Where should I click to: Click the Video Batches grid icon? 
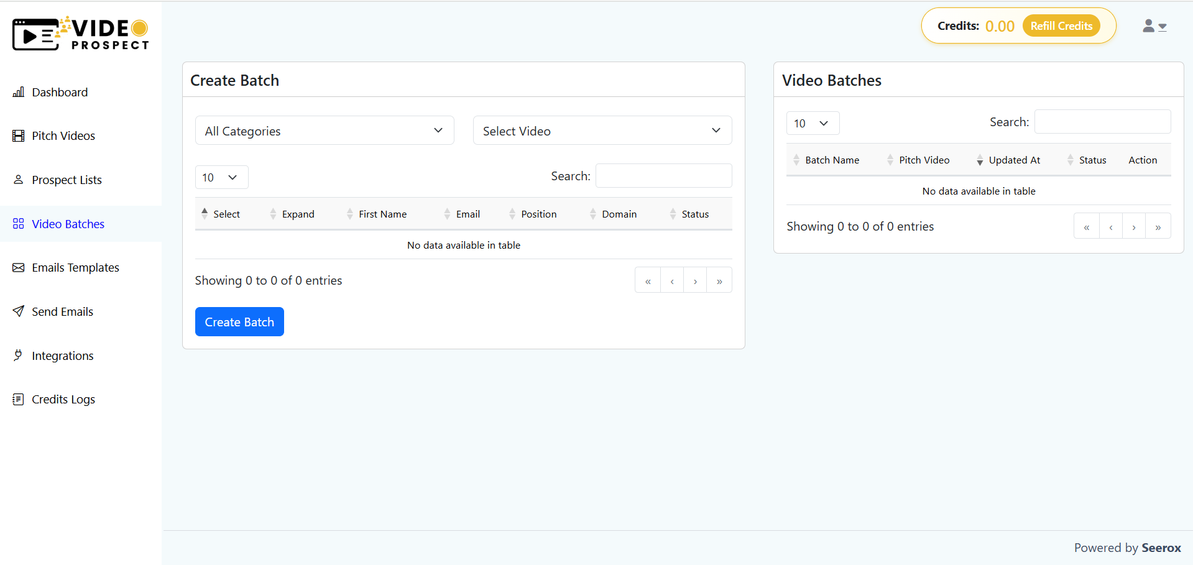point(19,223)
